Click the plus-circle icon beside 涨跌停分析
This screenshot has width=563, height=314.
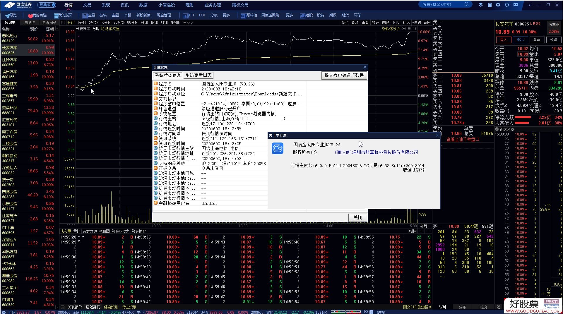(x=404, y=29)
